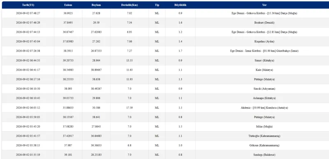Select timestamp 2026-09-02 06:41:17

pyautogui.click(x=28, y=70)
